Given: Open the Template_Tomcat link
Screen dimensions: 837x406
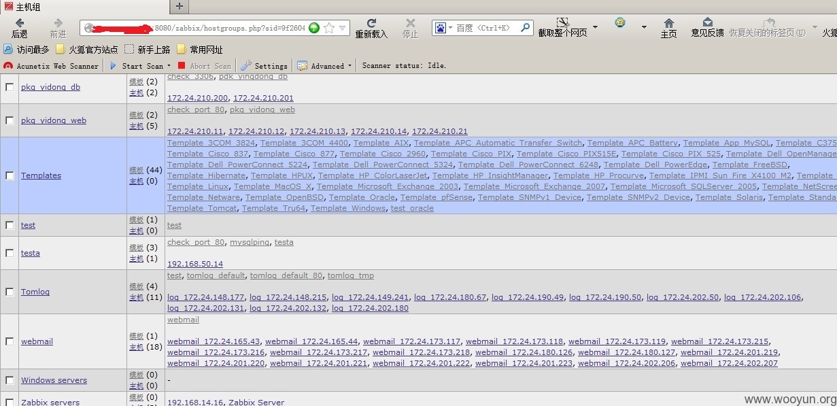Looking at the screenshot, I should coord(203,208).
